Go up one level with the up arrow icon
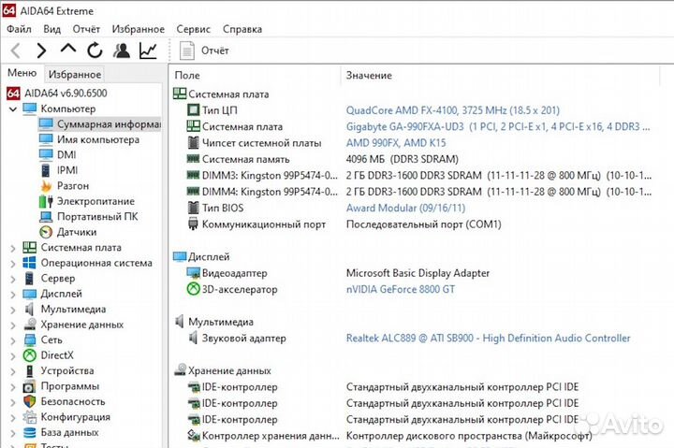Image resolution: width=674 pixels, height=448 pixels. (x=68, y=49)
